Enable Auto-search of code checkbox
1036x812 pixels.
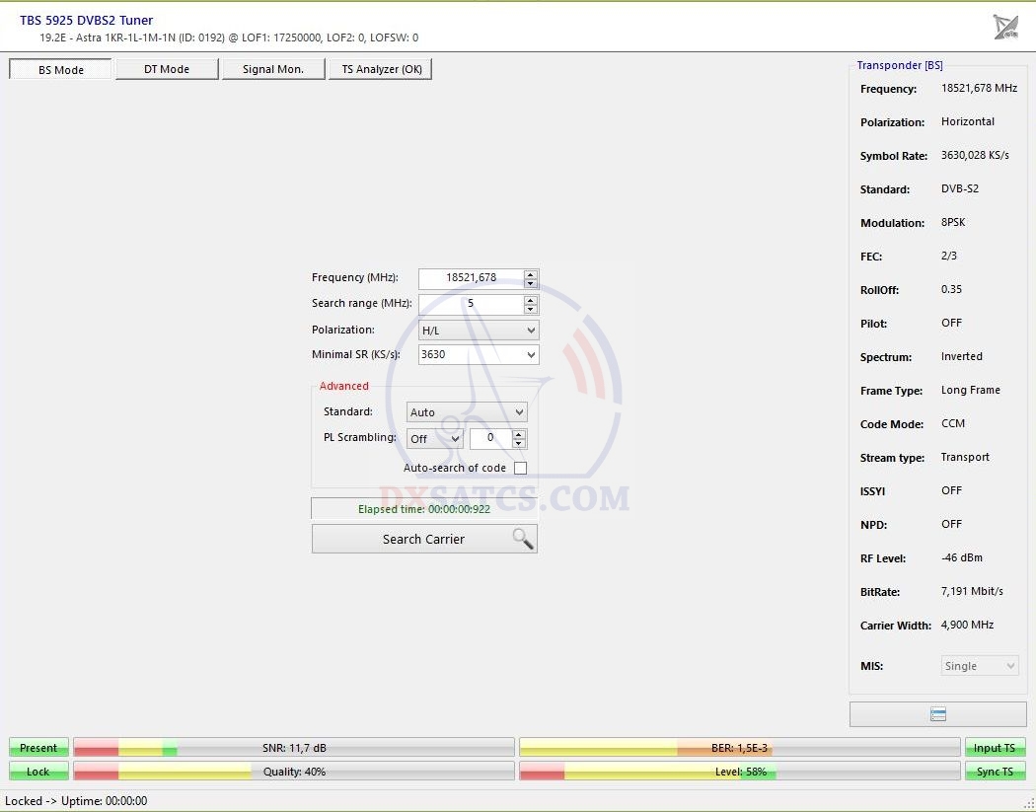click(520, 468)
